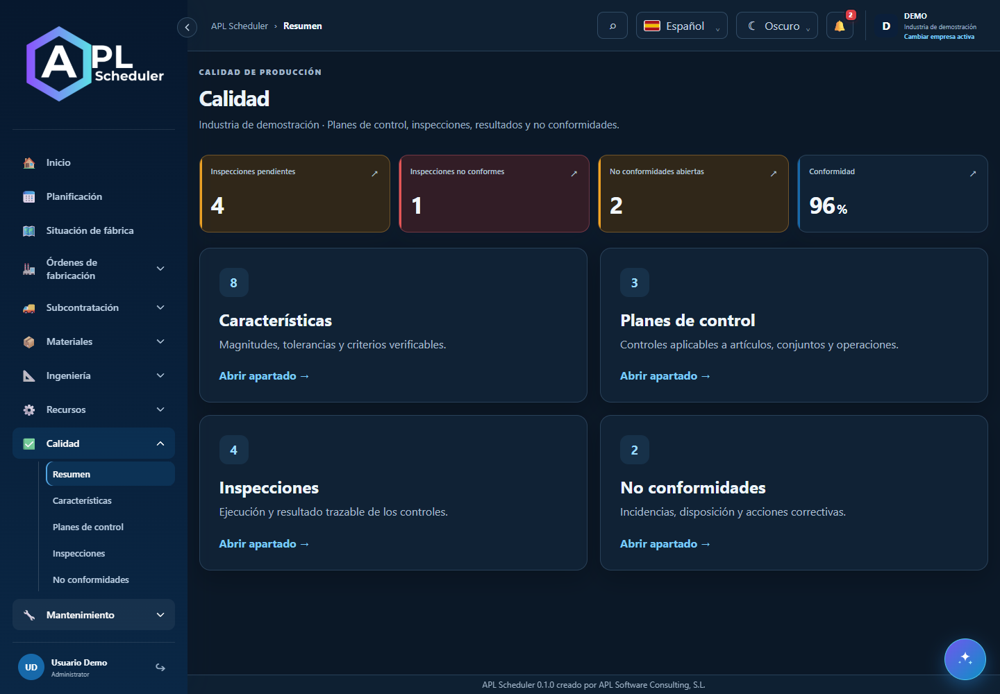Click the Recursos gear icon
1000x694 pixels.
point(29,410)
